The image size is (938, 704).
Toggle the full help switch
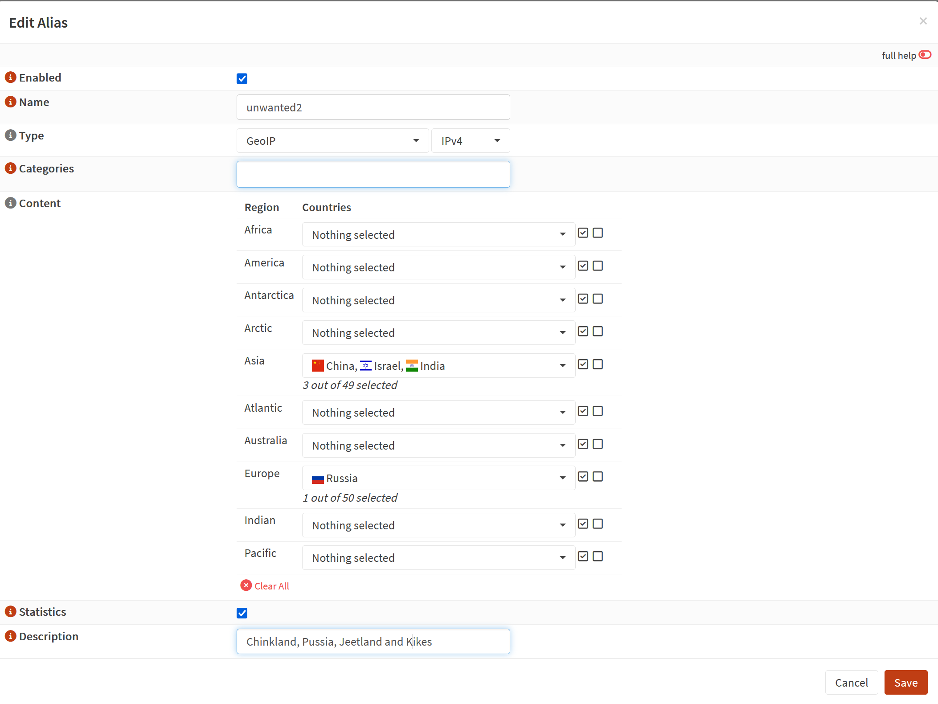point(925,55)
